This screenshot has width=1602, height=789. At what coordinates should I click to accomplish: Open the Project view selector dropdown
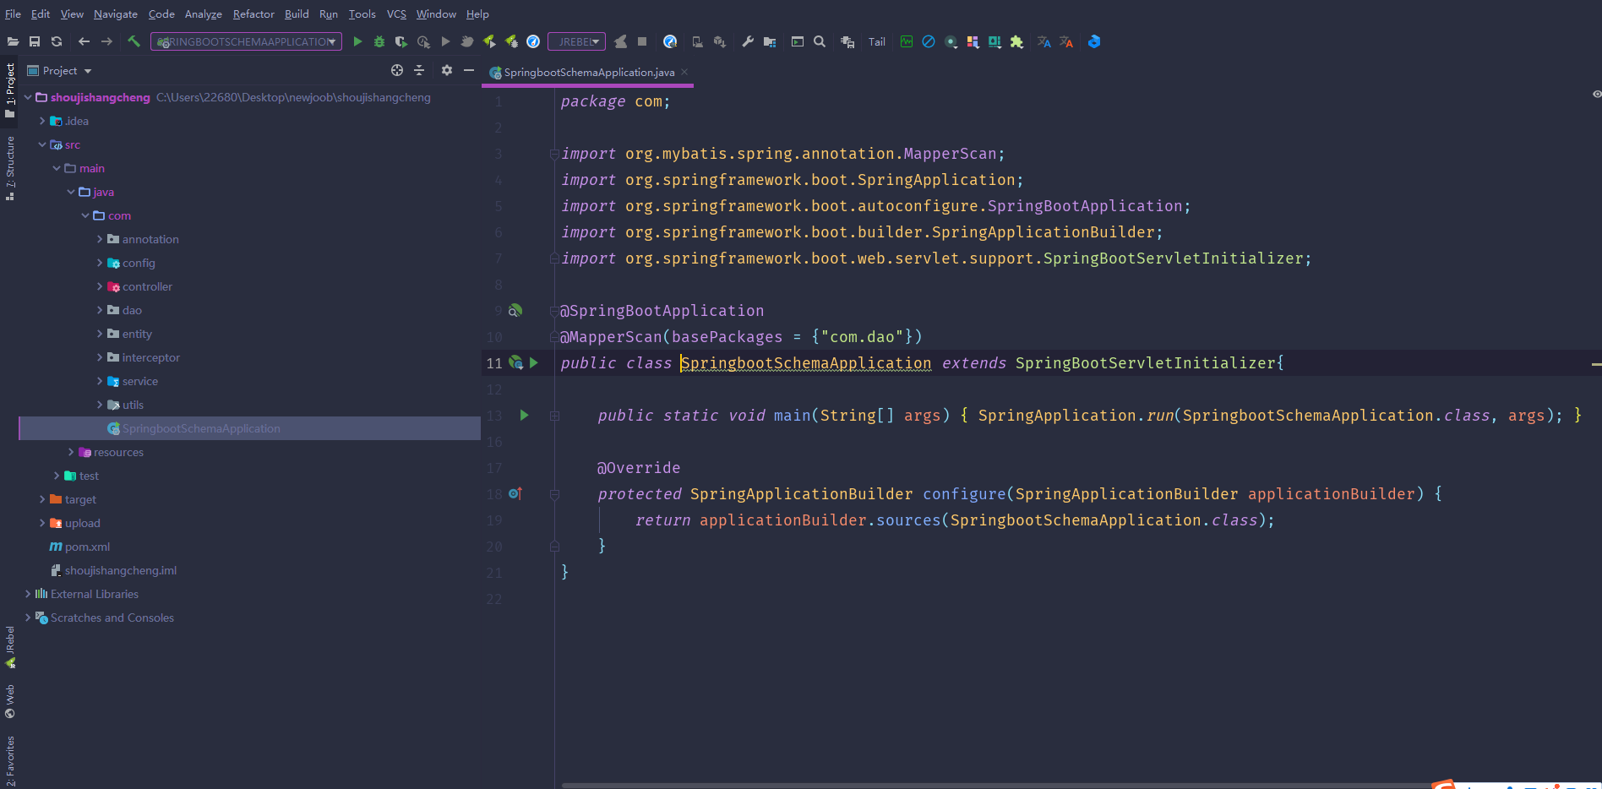click(60, 71)
